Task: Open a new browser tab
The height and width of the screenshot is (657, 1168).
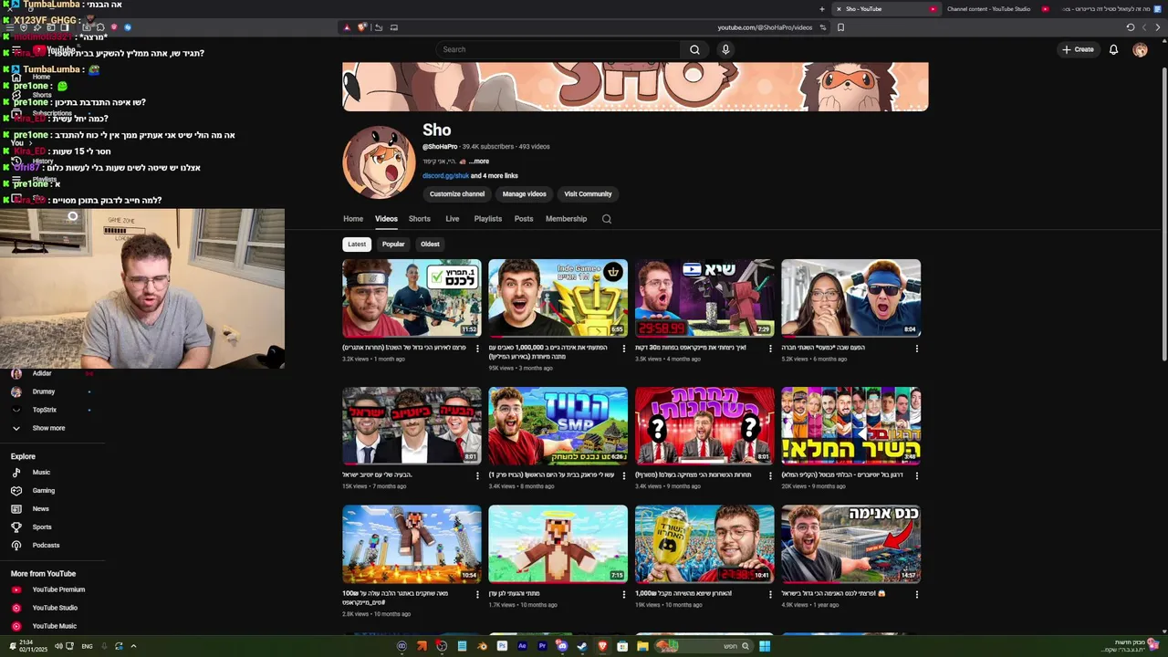Action: (821, 9)
